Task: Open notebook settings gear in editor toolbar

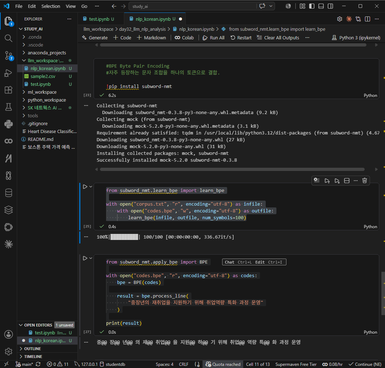Action: [x=340, y=19]
